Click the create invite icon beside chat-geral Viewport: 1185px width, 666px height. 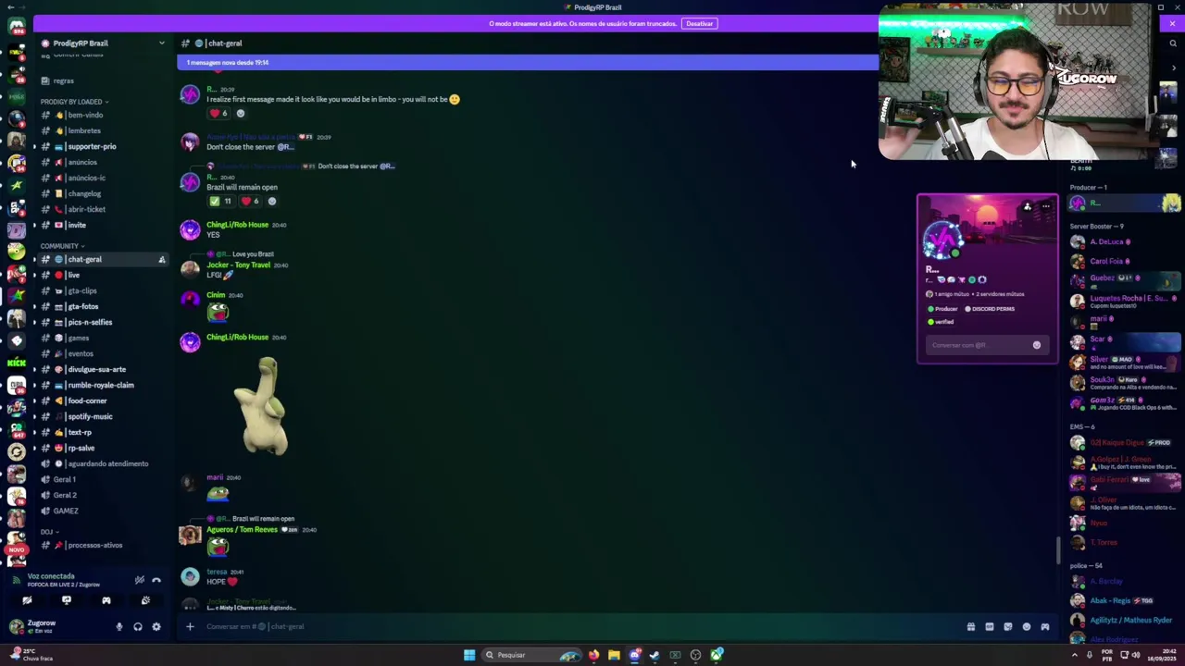tap(161, 260)
